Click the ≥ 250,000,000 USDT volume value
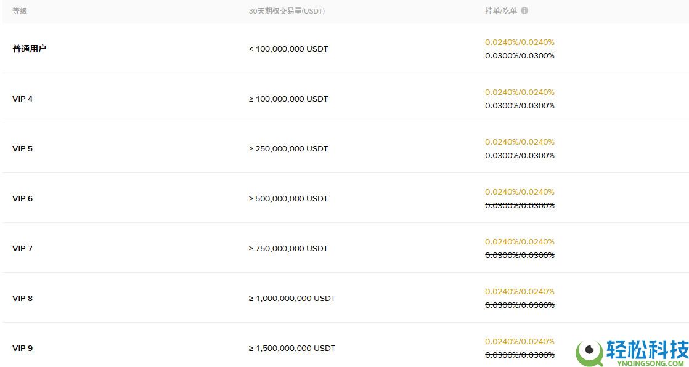 288,148
